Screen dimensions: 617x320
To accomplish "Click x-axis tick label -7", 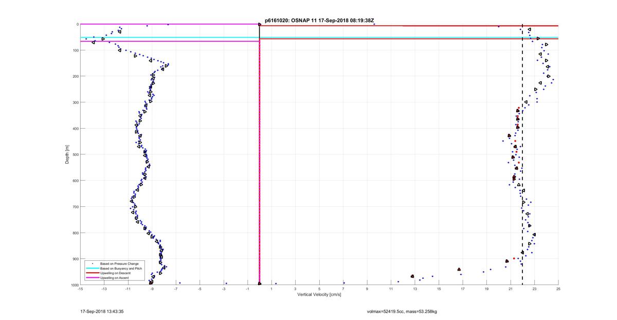I will pyautogui.click(x=176, y=289).
